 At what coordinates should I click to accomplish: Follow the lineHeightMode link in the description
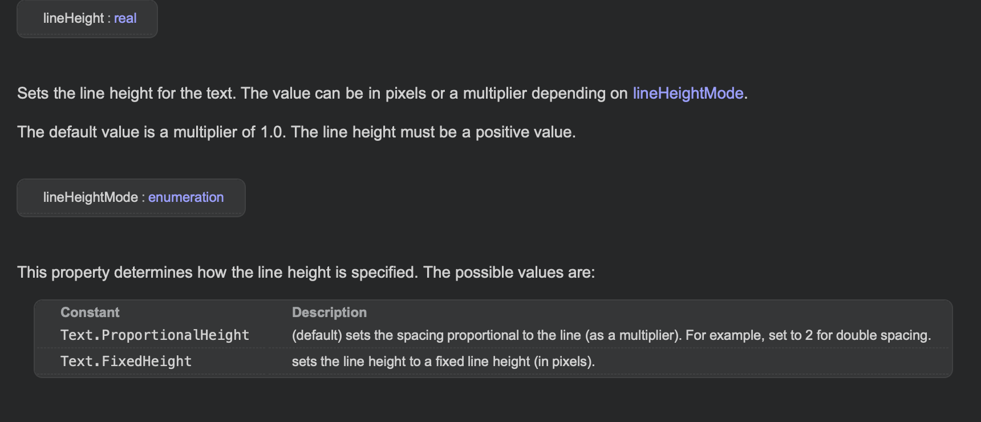tap(688, 93)
